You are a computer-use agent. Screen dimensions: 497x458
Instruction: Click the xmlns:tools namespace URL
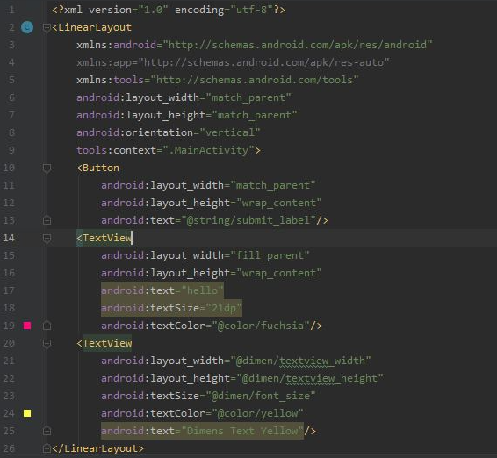click(x=255, y=80)
